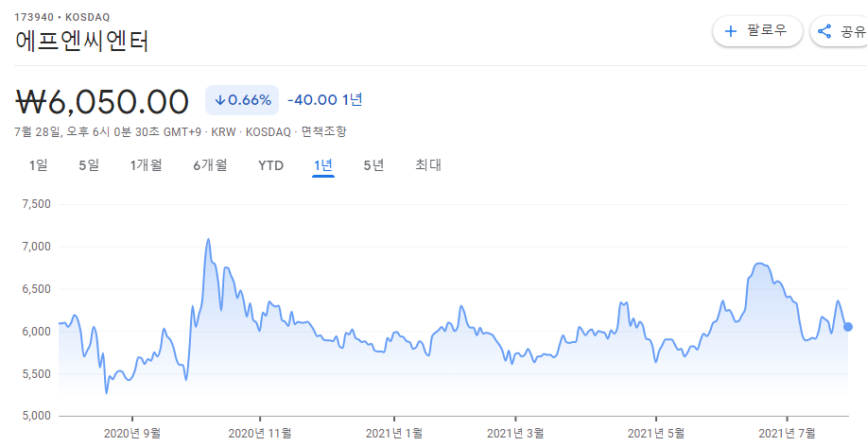Select the 5일 time range tab
Viewport: 867px width, 446px height.
pyautogui.click(x=89, y=165)
